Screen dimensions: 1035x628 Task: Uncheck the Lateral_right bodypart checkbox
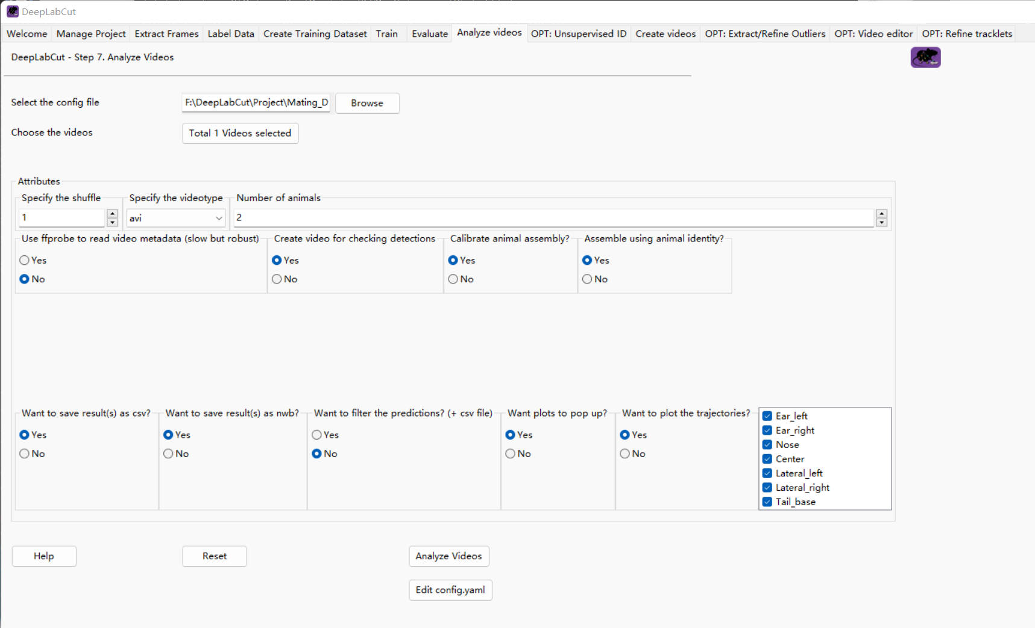(x=767, y=488)
